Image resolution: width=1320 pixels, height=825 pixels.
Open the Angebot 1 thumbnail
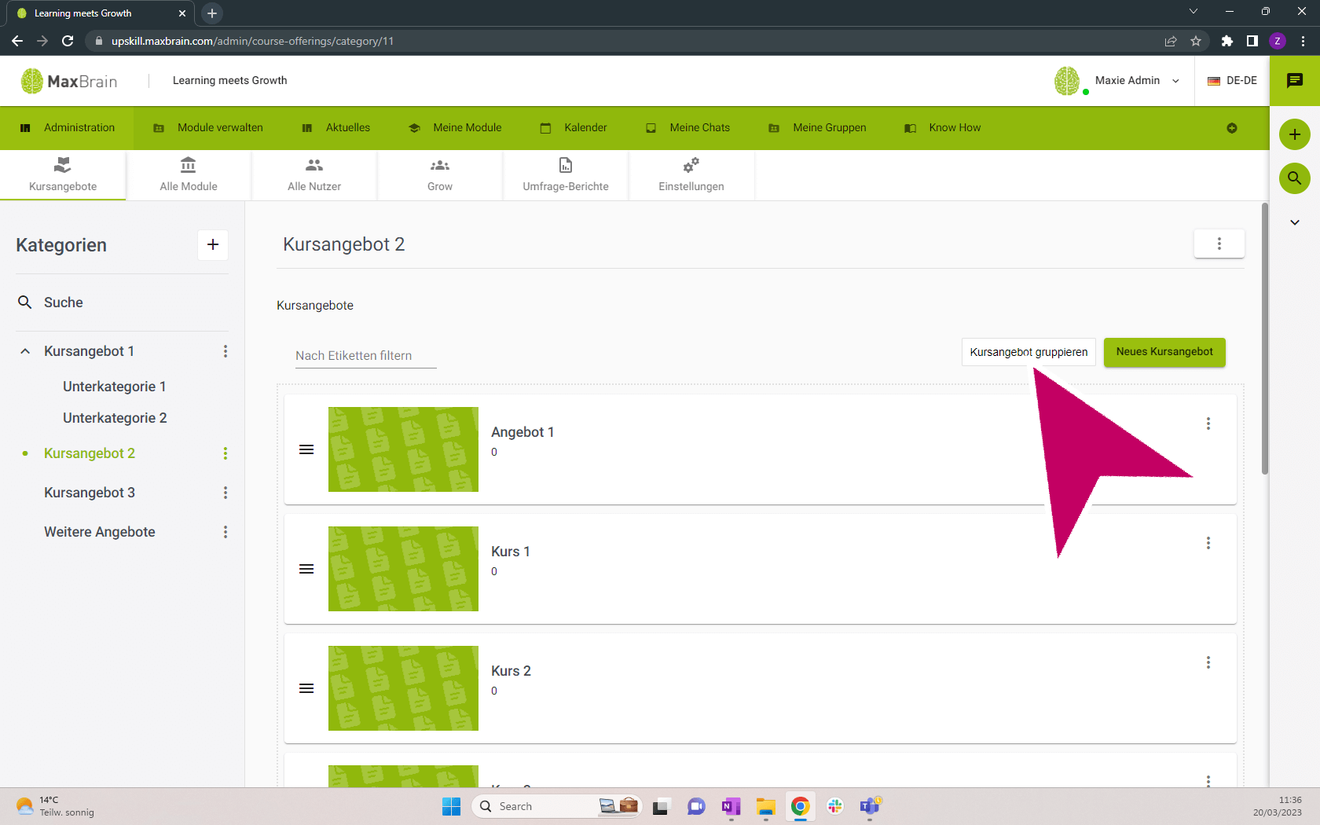coord(403,449)
